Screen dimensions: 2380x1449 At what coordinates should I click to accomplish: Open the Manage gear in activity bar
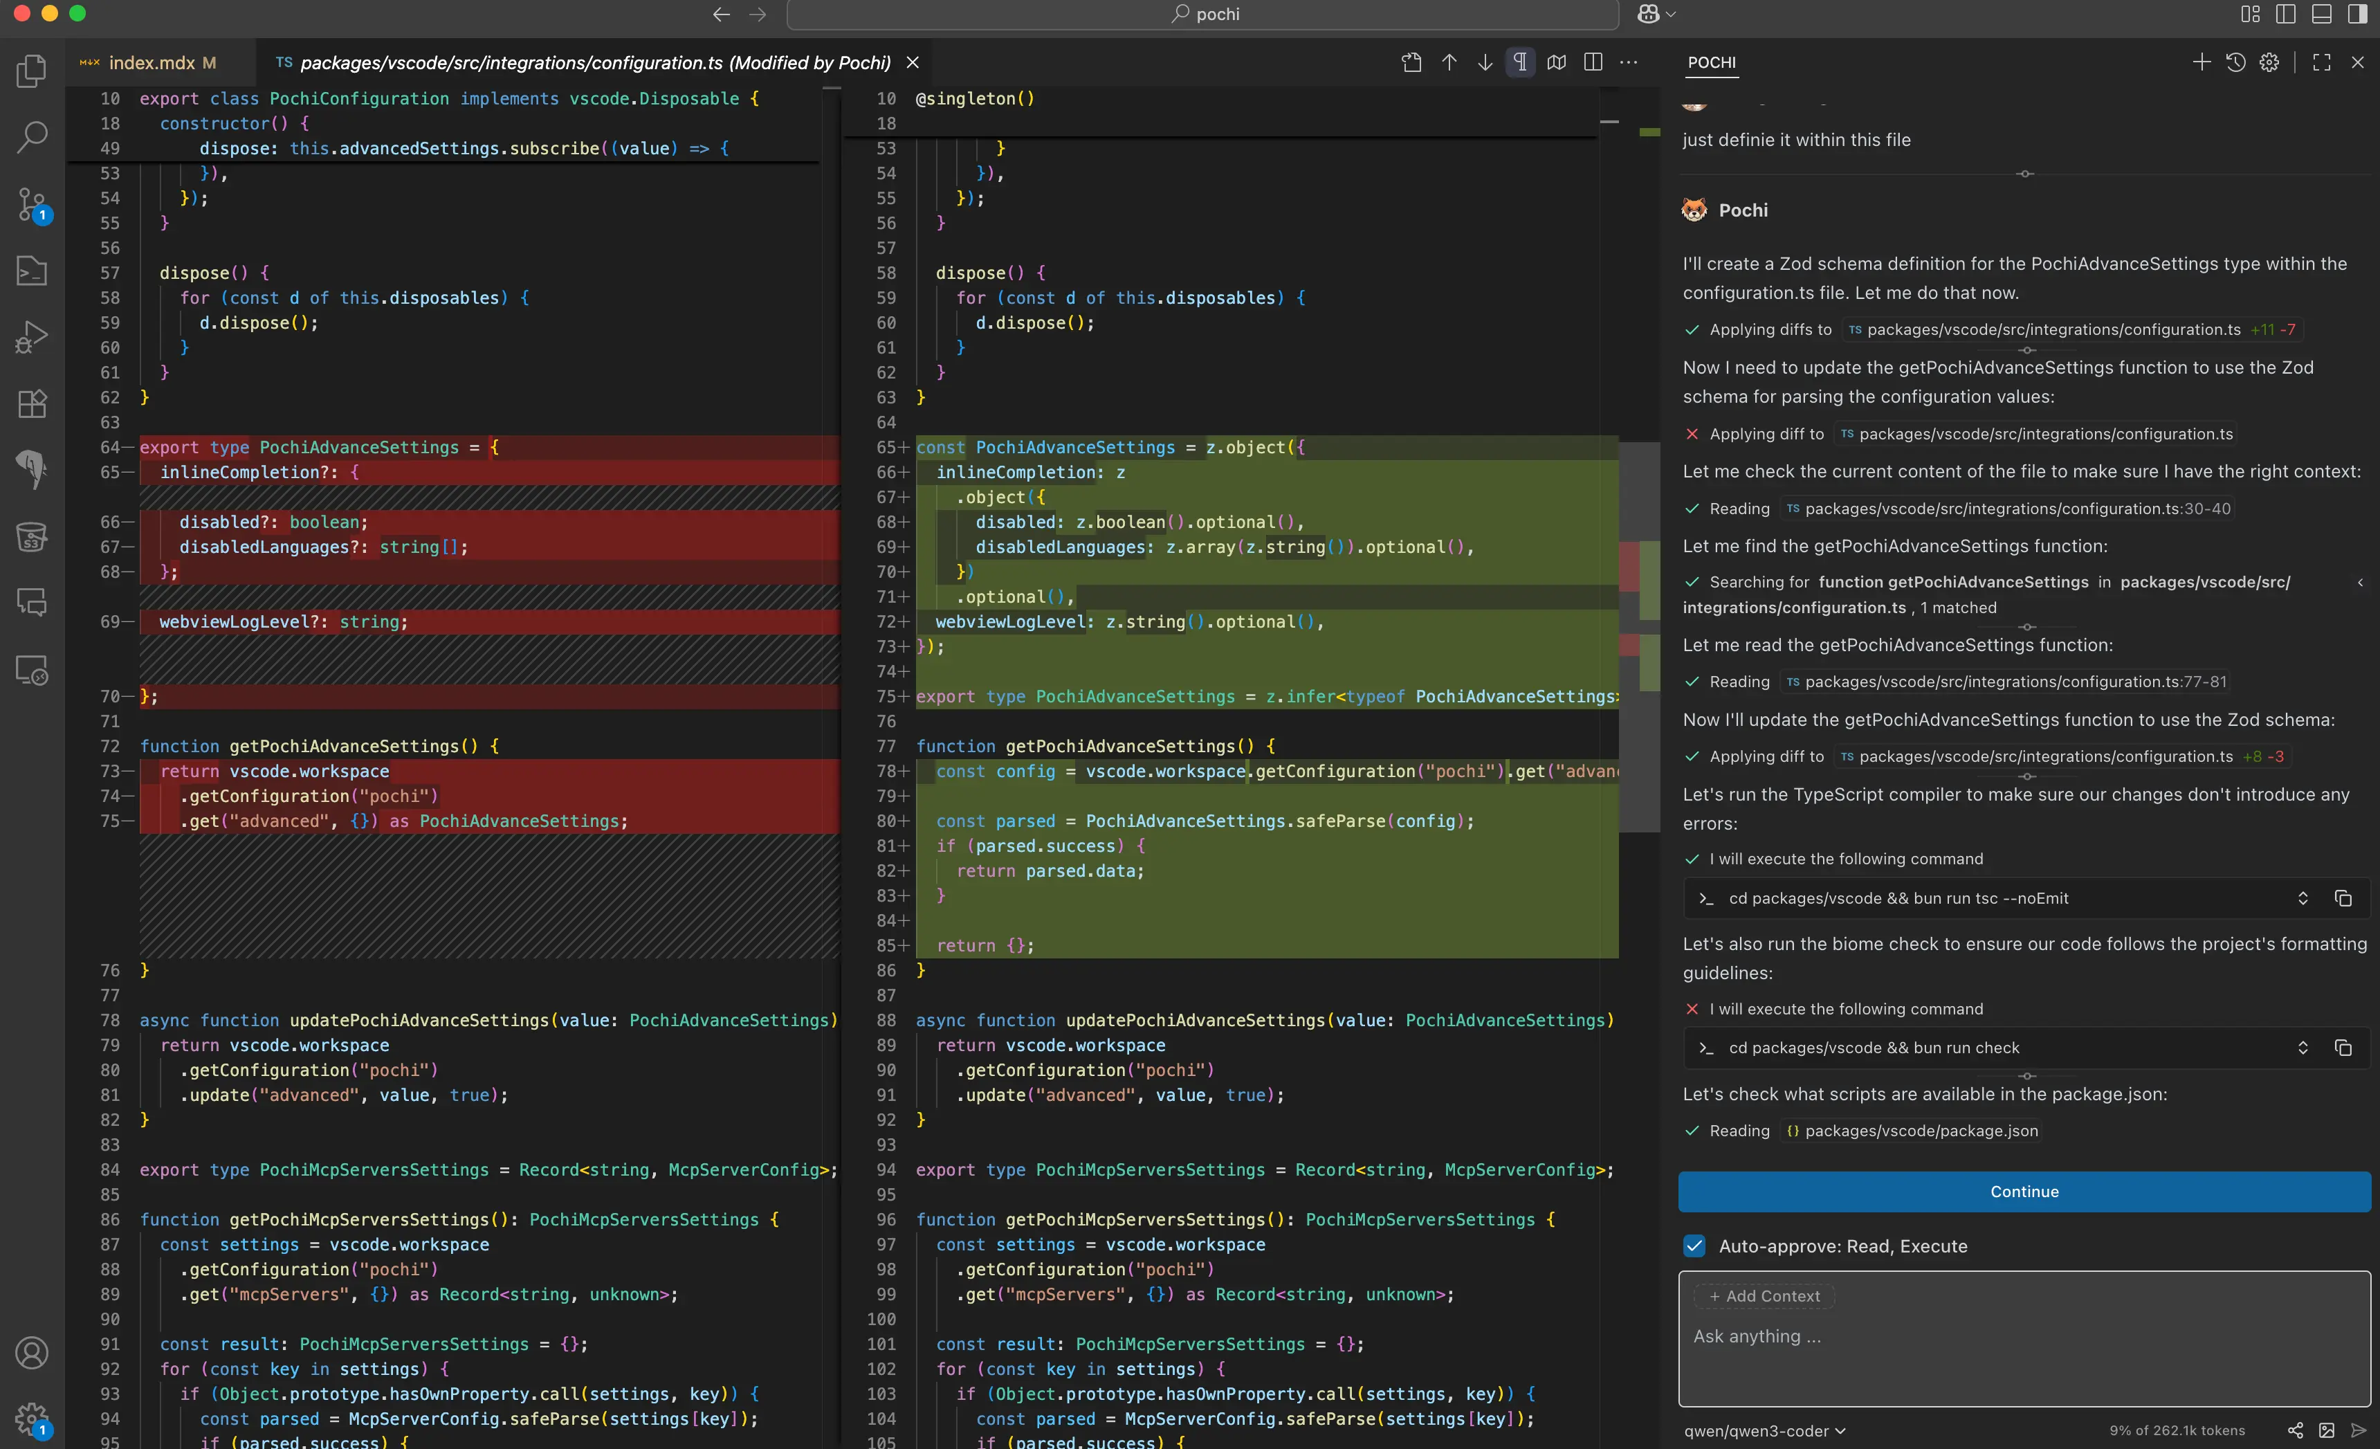pyautogui.click(x=32, y=1420)
